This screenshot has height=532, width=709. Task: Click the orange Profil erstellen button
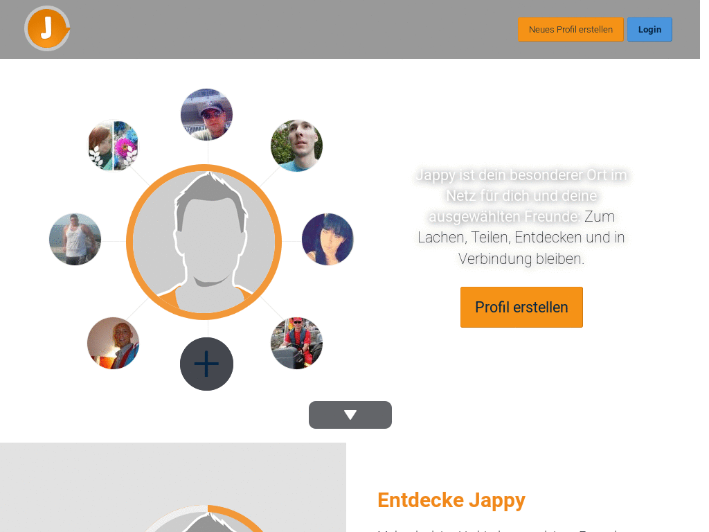click(521, 307)
